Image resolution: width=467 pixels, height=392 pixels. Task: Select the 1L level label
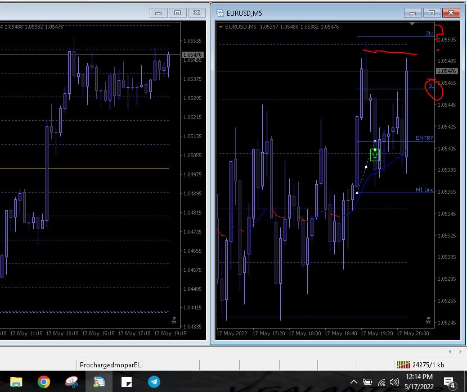(431, 86)
